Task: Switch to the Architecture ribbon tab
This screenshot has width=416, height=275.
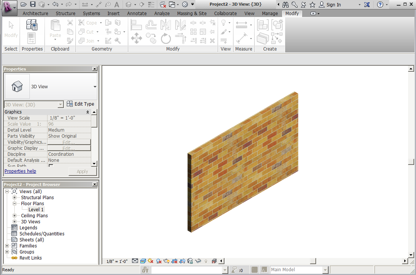Action: pyautogui.click(x=35, y=13)
